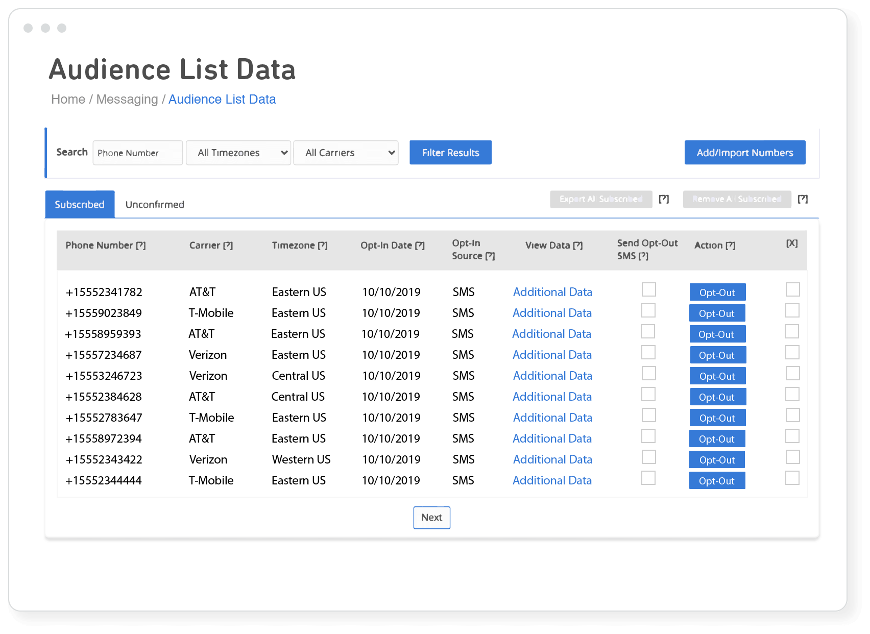Opt-Out the number +15558972394

click(x=717, y=438)
